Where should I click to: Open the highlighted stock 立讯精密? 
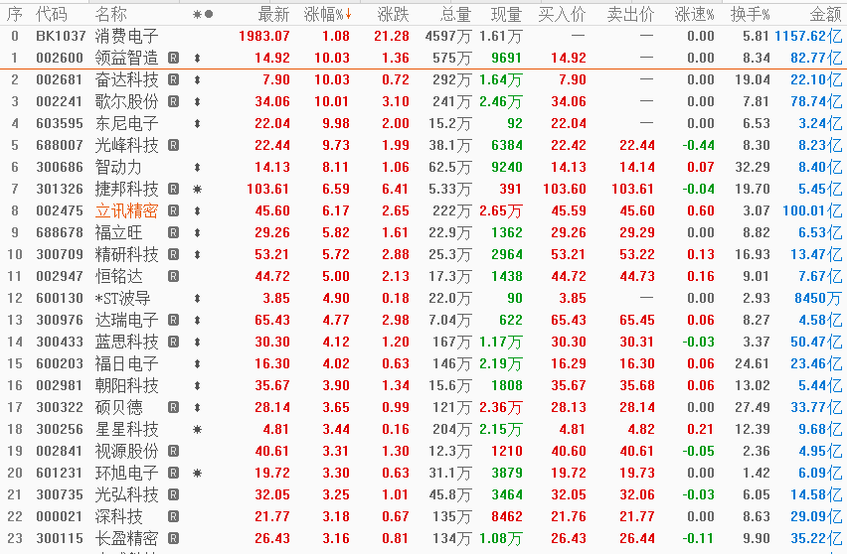click(x=126, y=211)
